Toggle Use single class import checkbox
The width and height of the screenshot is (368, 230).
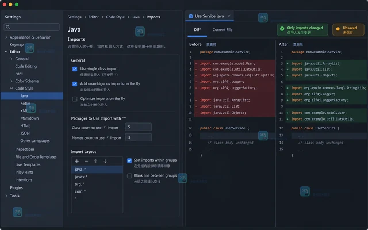point(75,69)
